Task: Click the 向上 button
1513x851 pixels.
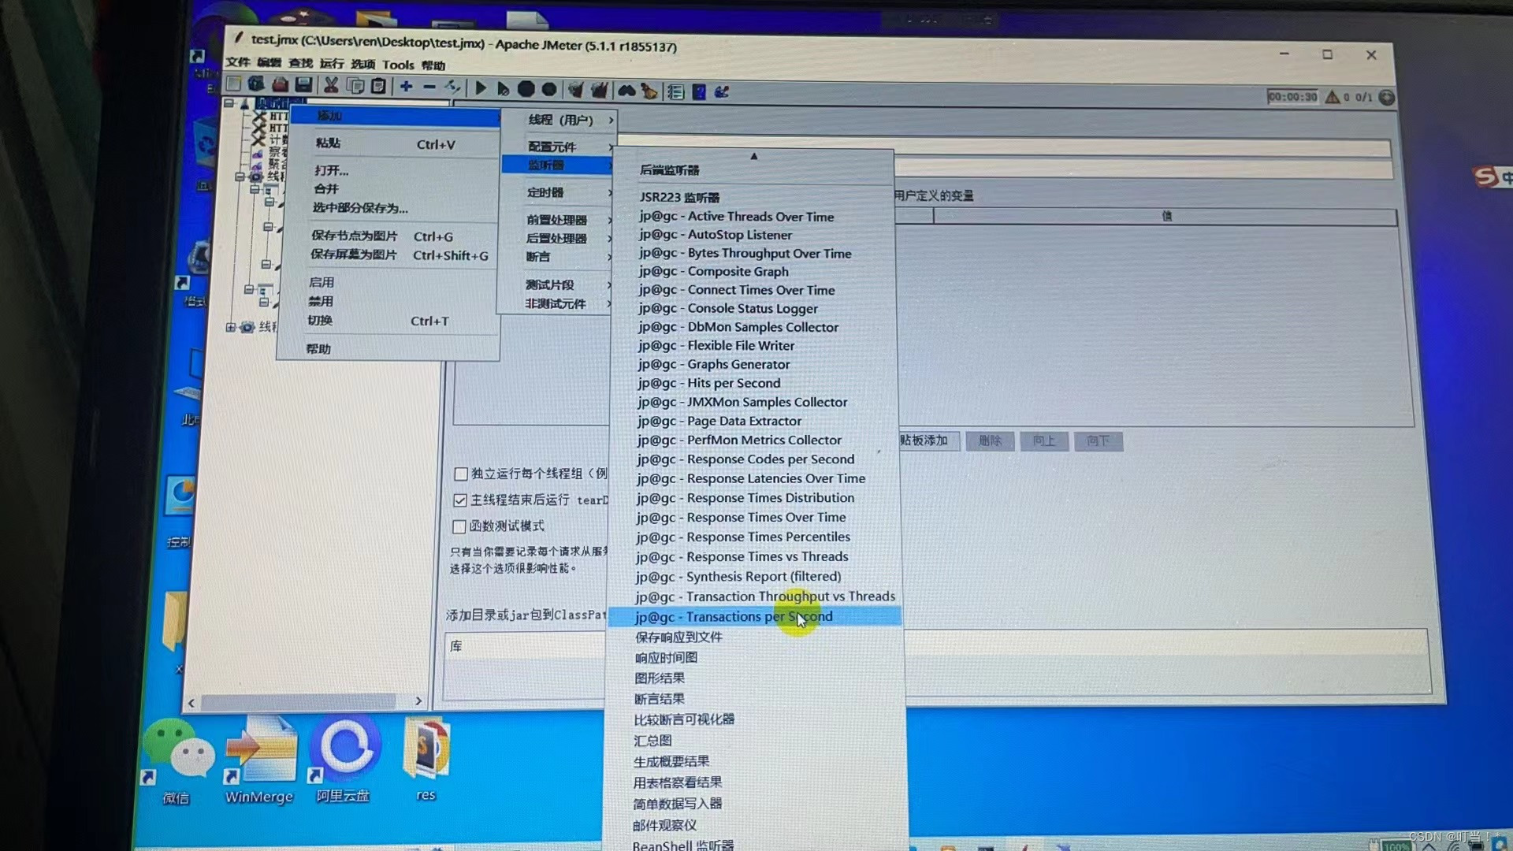Action: [1044, 441]
